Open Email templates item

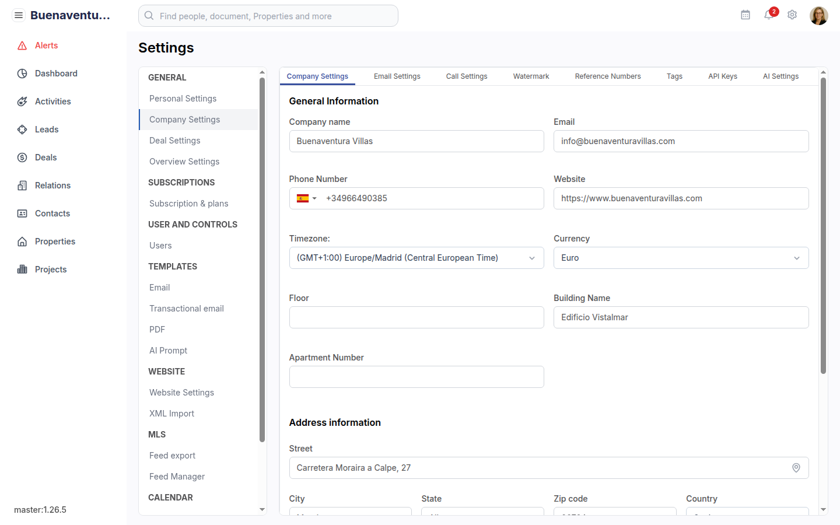click(198, 288)
